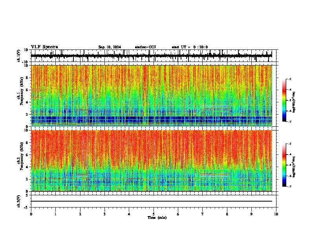
Task: Click the '-7' label on ch.2 color scale
Action: click(x=289, y=186)
